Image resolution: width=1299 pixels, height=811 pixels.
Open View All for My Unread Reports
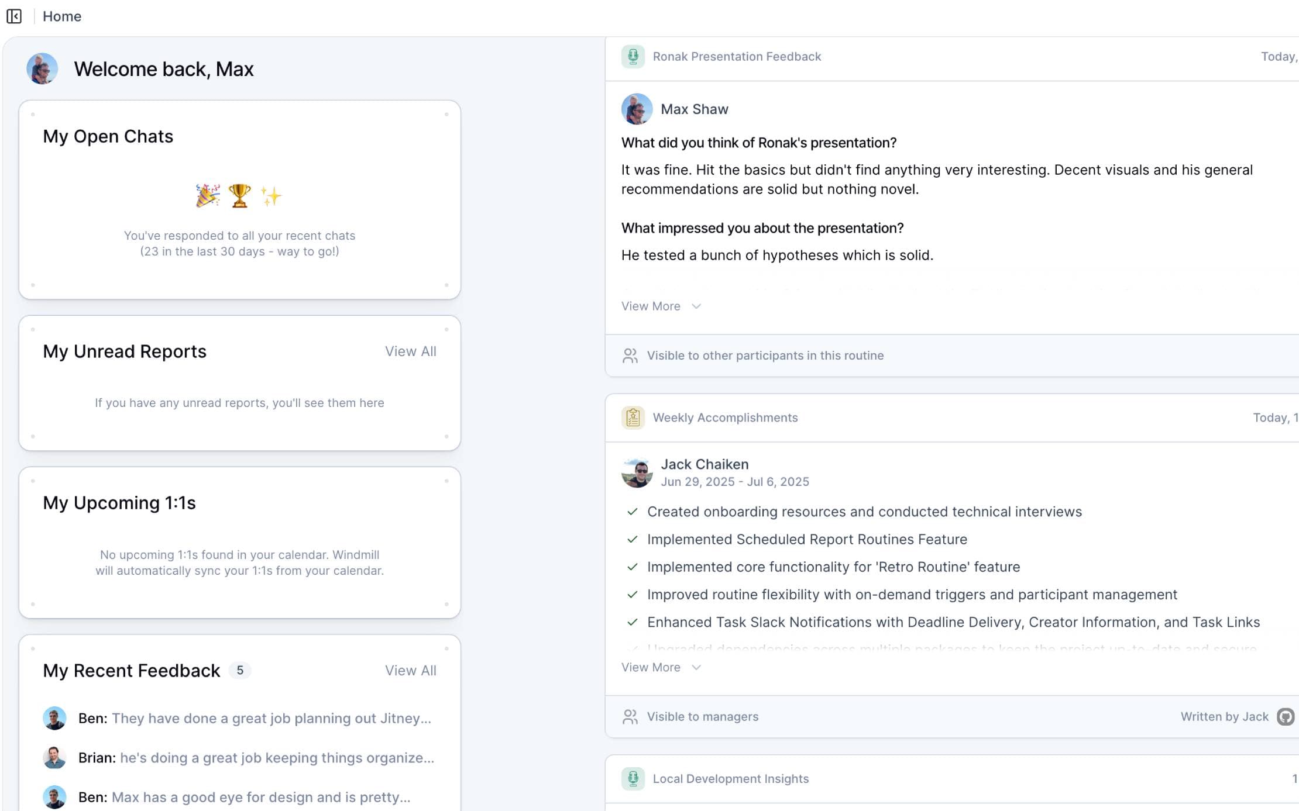pyautogui.click(x=410, y=351)
